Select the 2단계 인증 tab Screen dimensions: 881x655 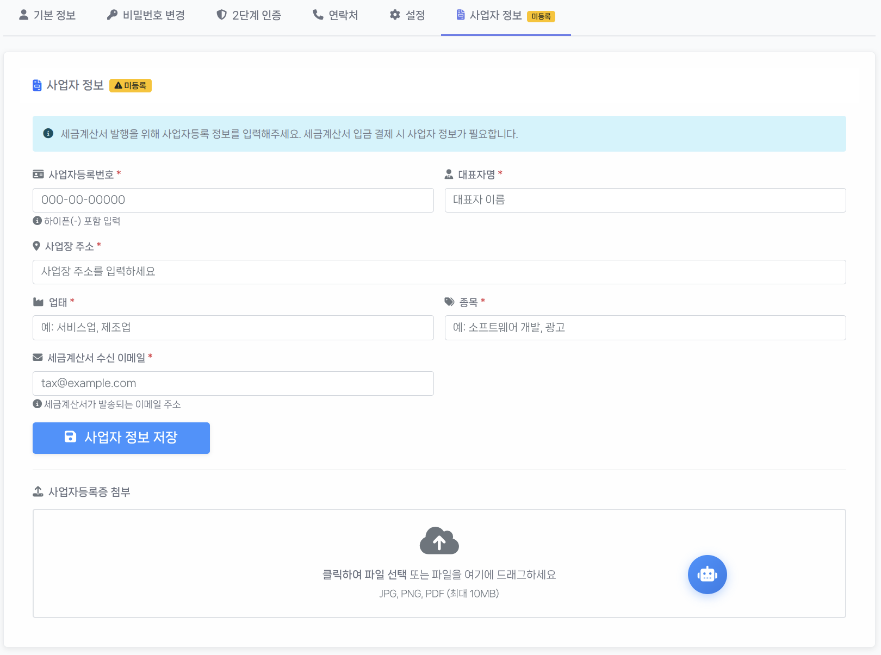tap(248, 15)
